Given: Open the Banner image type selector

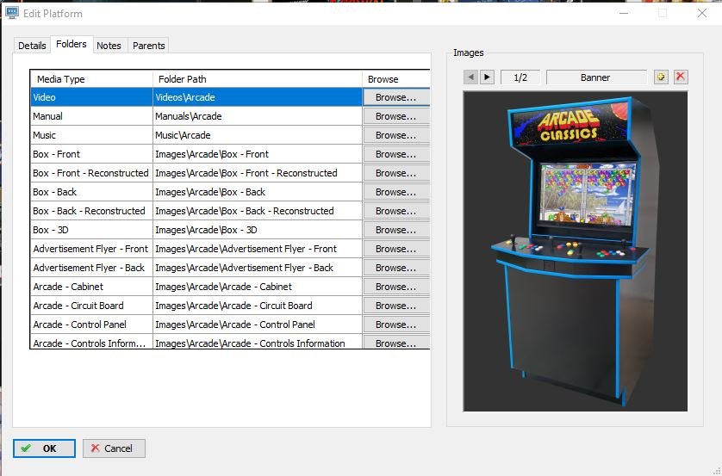Looking at the screenshot, I should pos(596,77).
